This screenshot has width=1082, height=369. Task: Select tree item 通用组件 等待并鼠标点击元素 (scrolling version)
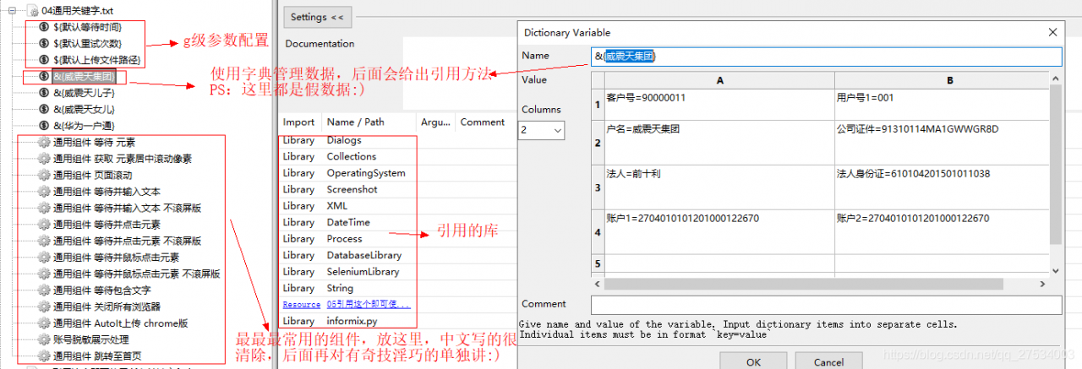click(x=117, y=258)
